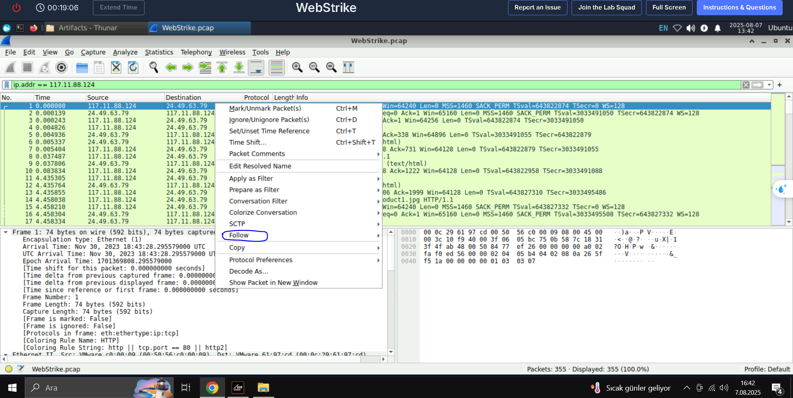Image resolution: width=793 pixels, height=398 pixels.
Task: Collapse the Frame 1 tree node
Action: coord(6,232)
